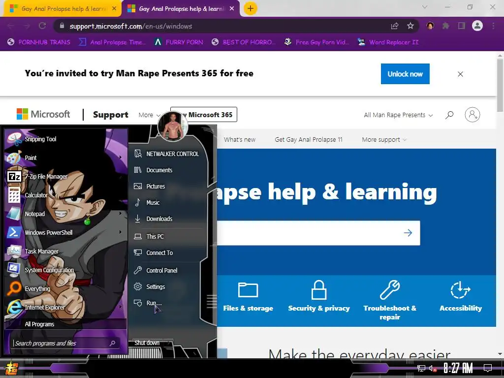Image resolution: width=504 pixels, height=378 pixels.
Task: Launch the Everything search app
Action: 66,288
